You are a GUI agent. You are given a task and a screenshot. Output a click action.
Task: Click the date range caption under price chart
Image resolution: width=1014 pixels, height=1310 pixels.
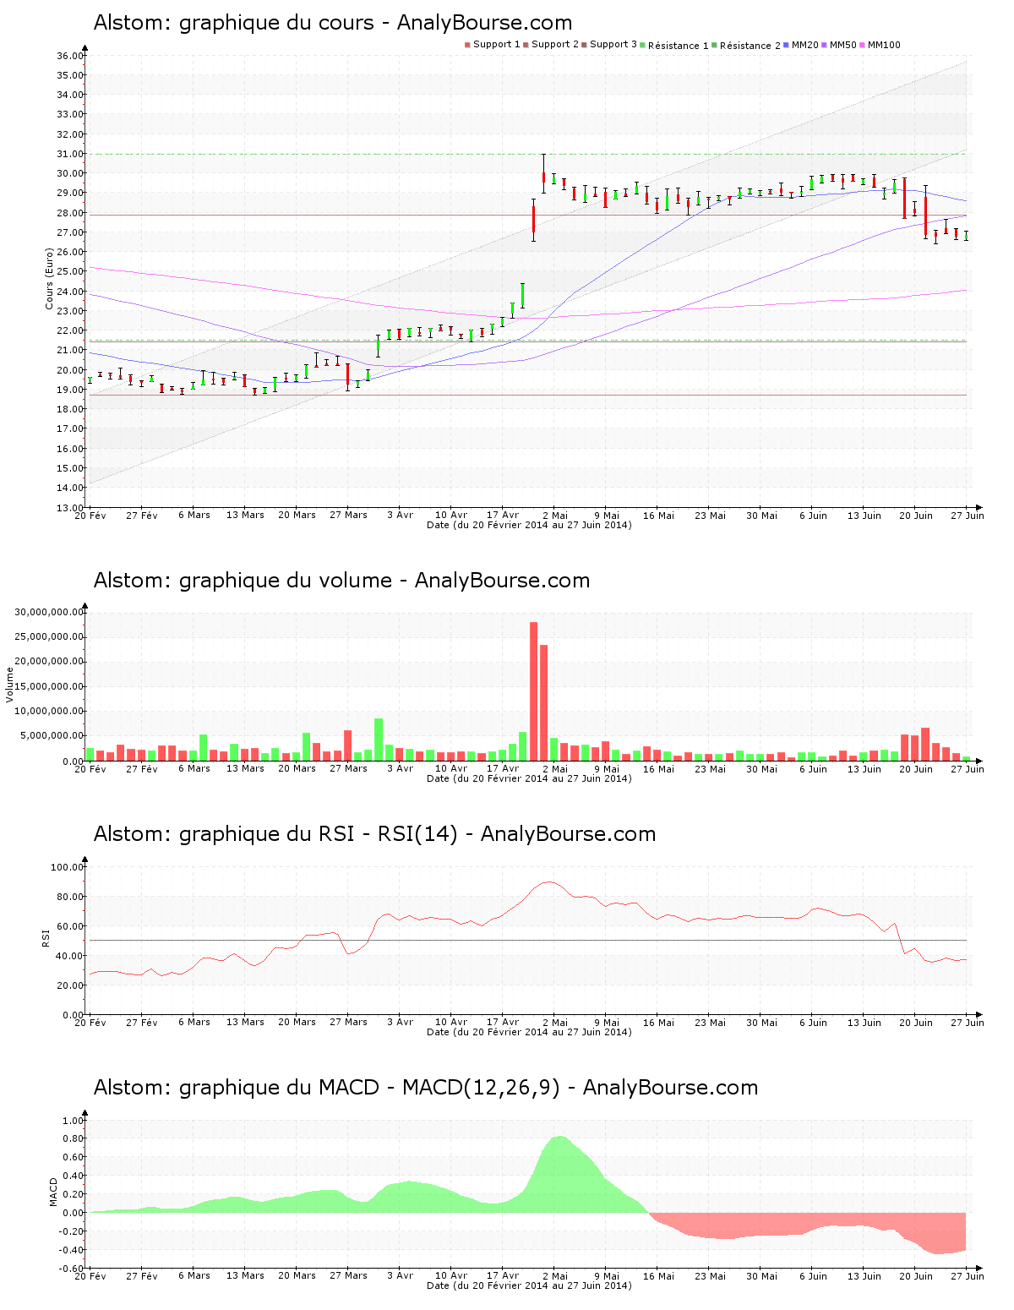pyautogui.click(x=529, y=525)
